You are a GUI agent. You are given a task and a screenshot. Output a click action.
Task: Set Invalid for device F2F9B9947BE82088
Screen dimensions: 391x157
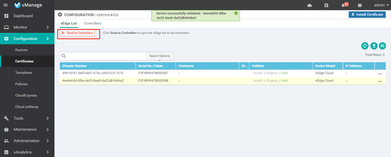tap(258, 81)
